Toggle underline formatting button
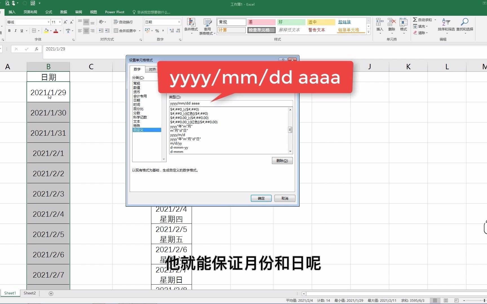This screenshot has width=487, height=304. pyautogui.click(x=22, y=31)
